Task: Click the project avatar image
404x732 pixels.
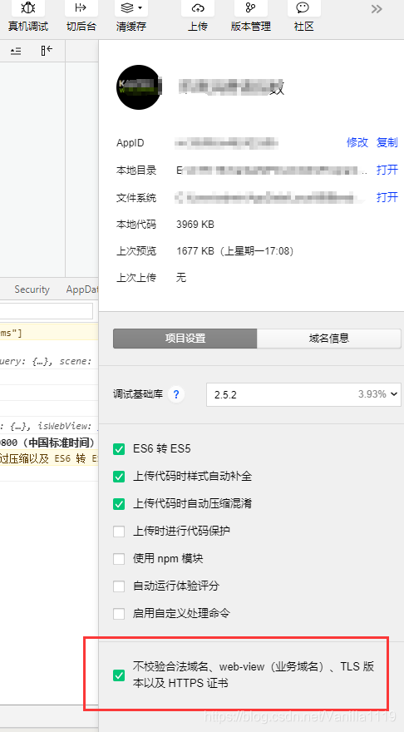Action: point(139,87)
